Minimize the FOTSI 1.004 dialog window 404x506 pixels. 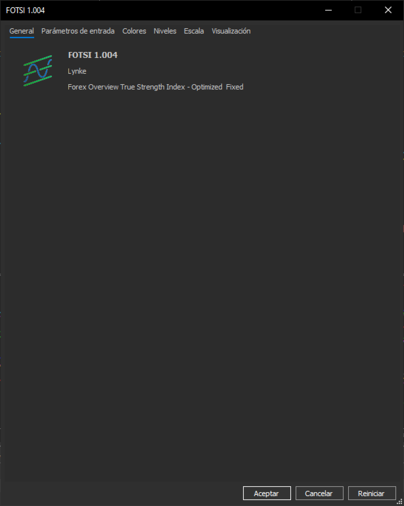[x=328, y=11]
